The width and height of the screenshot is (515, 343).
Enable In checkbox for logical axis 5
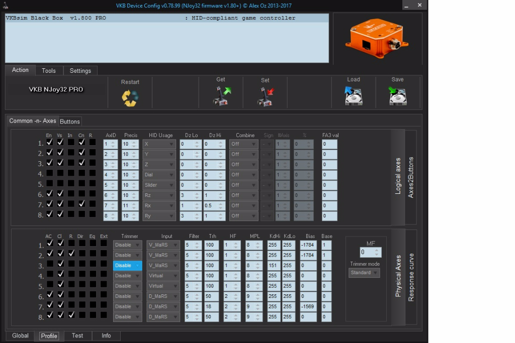(x=71, y=183)
